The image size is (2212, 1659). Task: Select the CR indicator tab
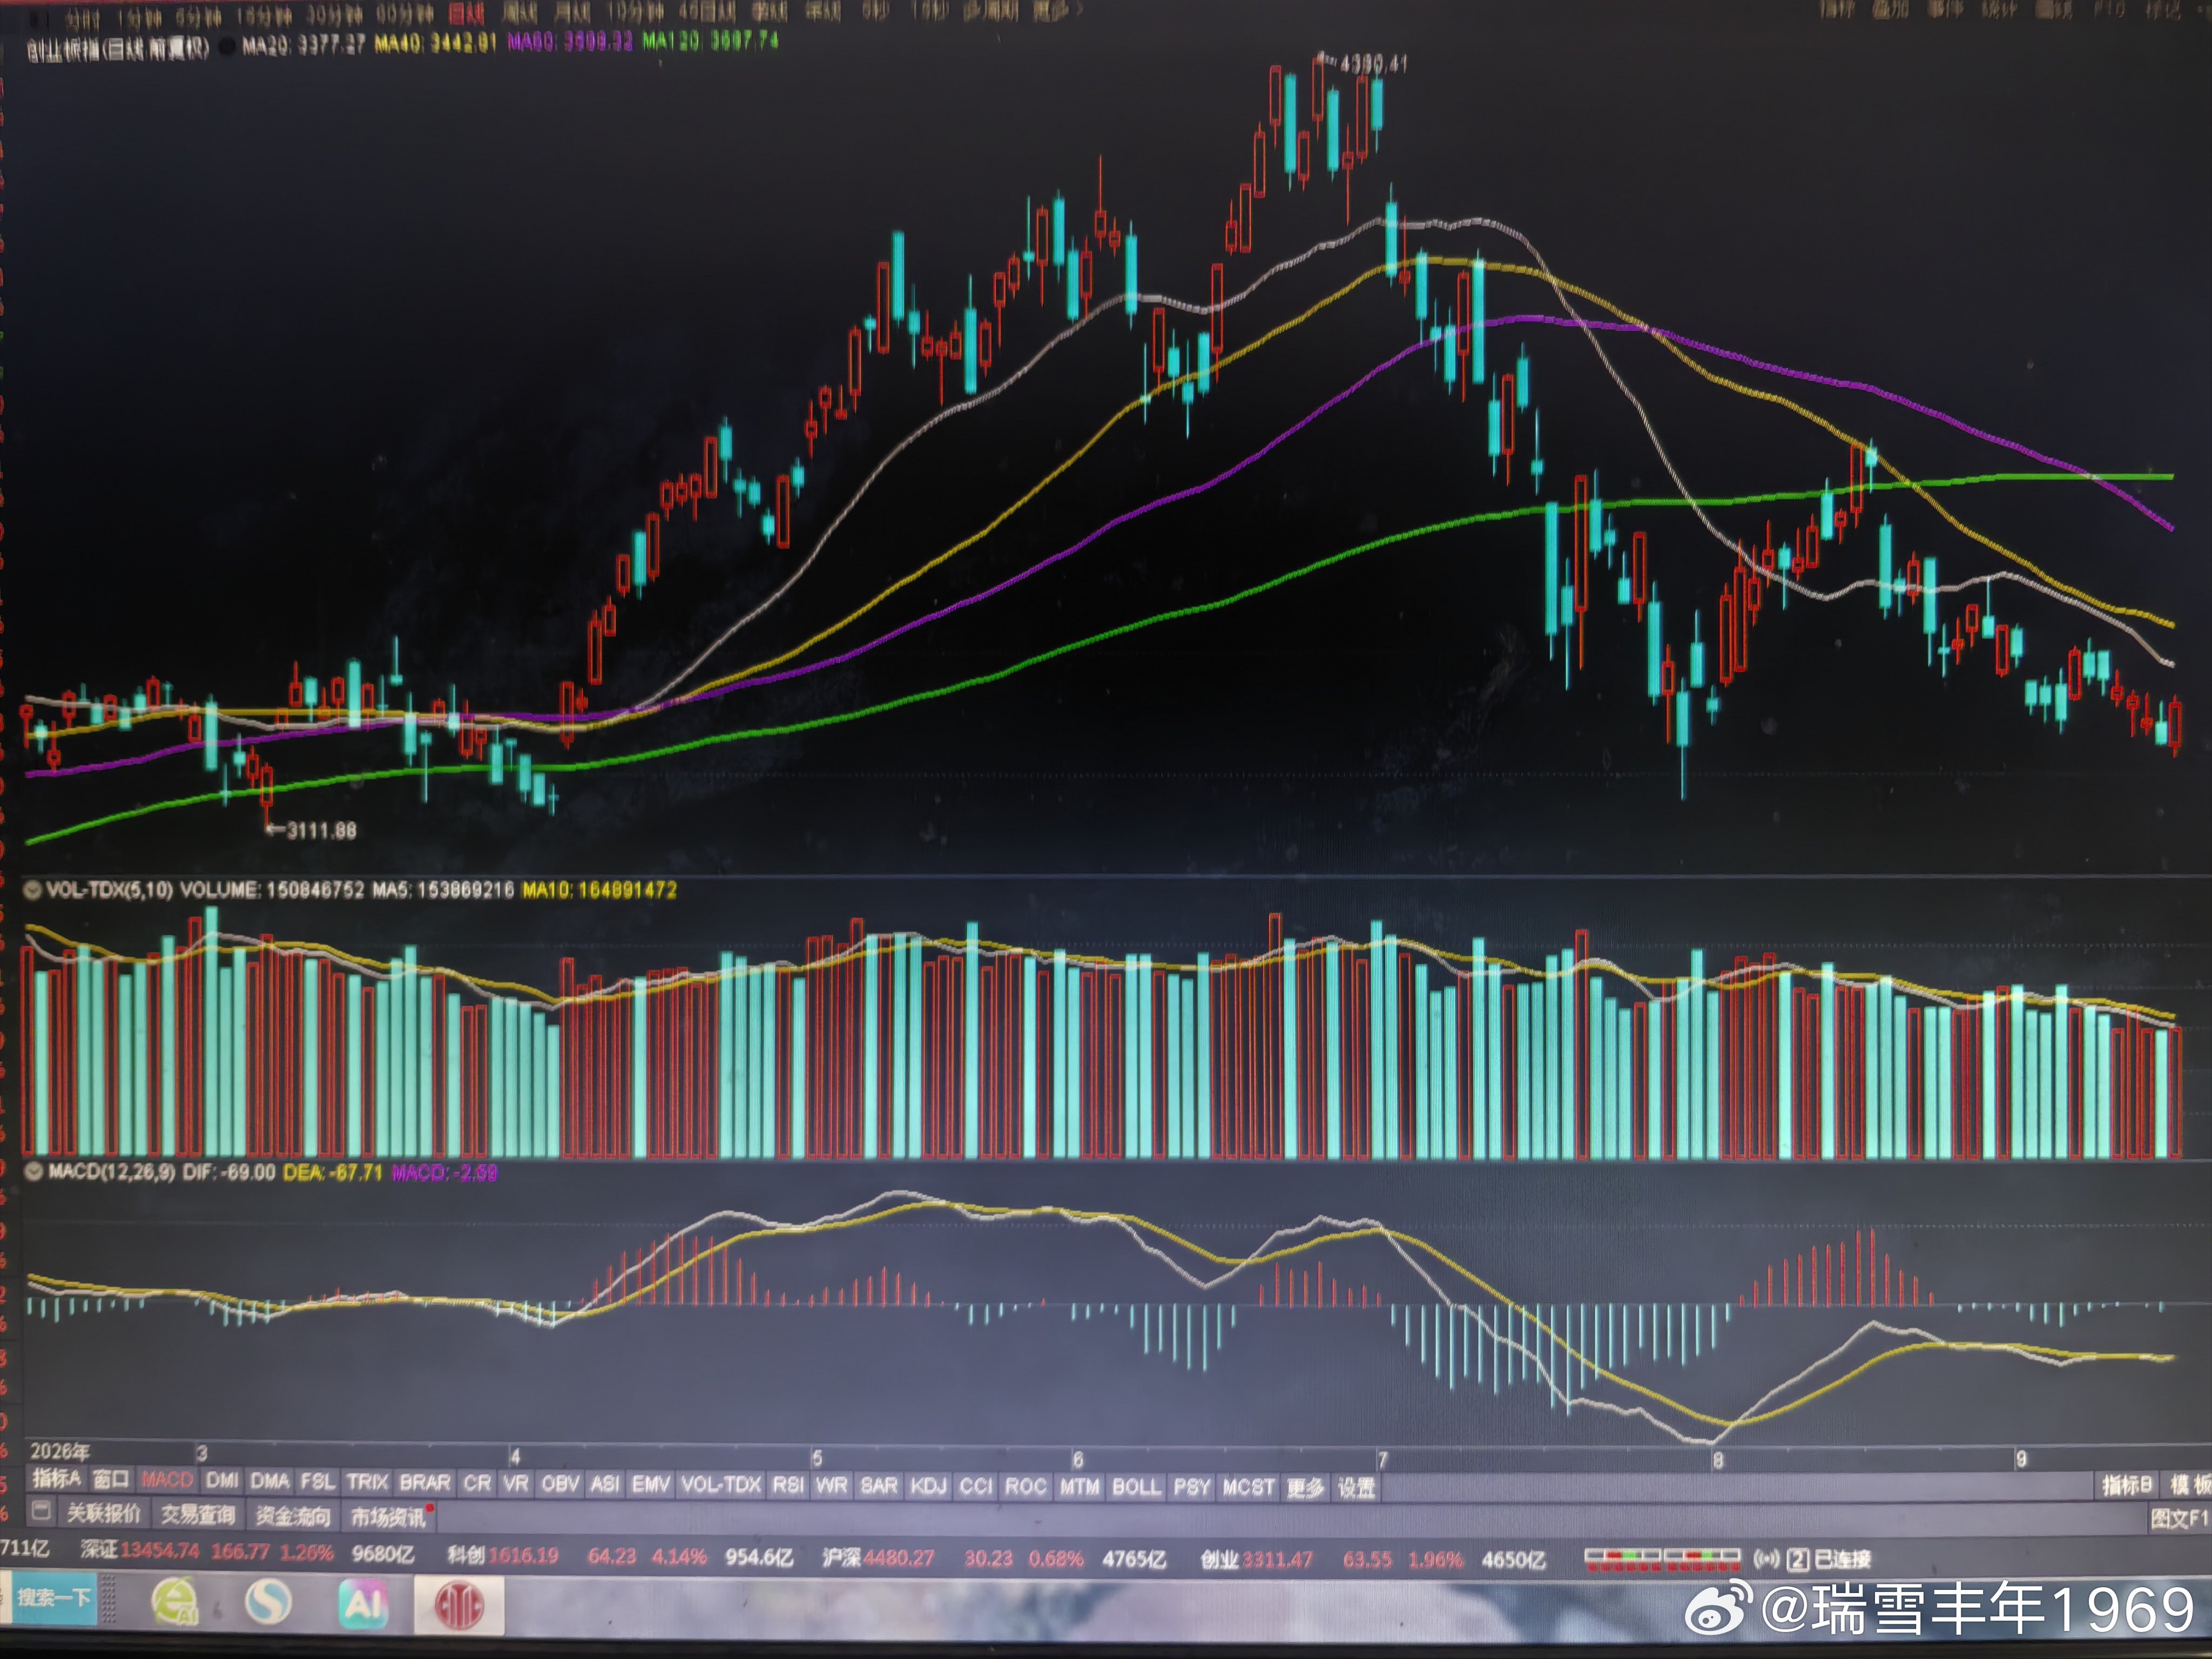477,1483
